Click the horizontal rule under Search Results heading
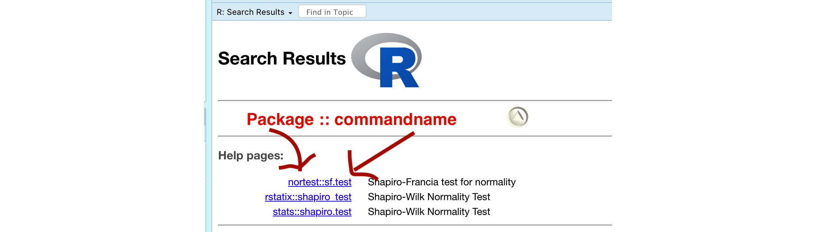Screen dimensions: 816x232 pos(415,100)
